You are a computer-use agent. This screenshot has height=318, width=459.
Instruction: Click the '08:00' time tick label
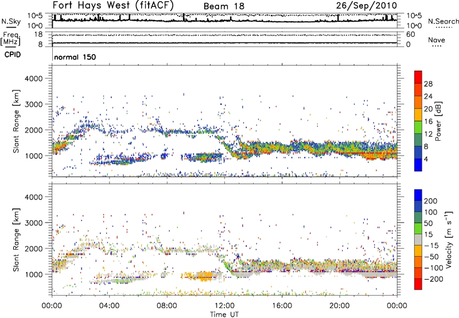click(x=167, y=306)
